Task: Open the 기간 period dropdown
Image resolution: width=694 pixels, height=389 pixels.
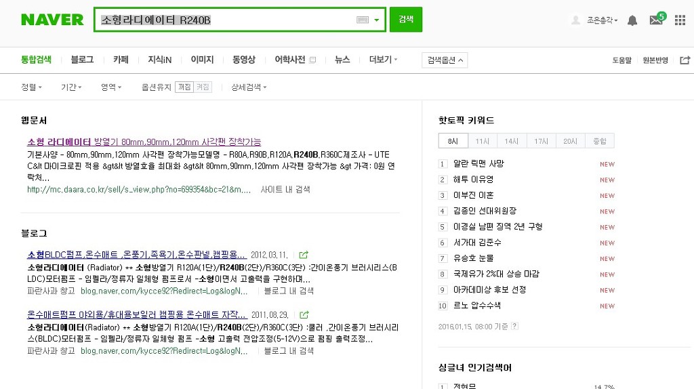Action: 71,87
